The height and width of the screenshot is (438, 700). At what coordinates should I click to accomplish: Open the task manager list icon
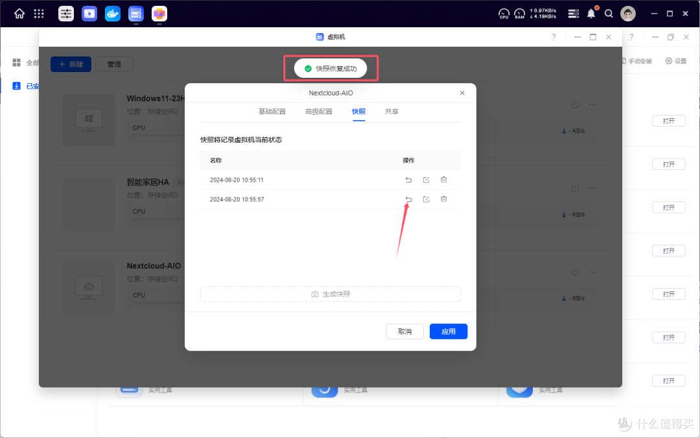[573, 14]
